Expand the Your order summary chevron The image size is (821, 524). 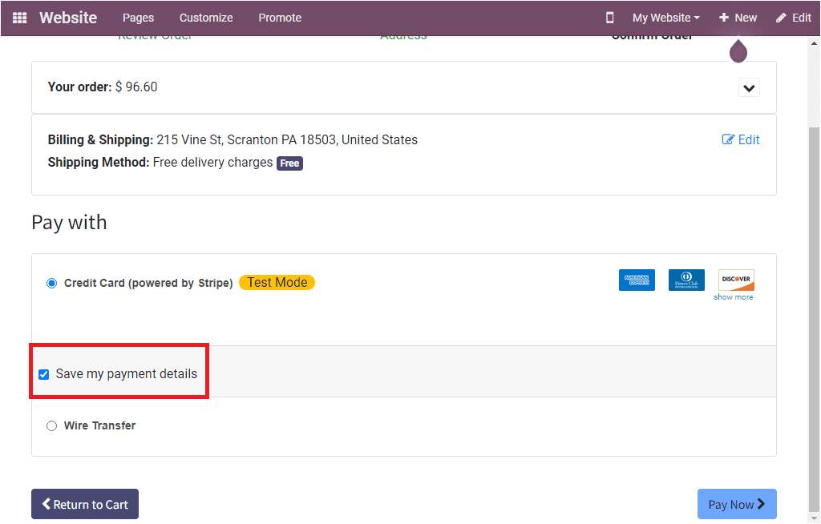749,87
